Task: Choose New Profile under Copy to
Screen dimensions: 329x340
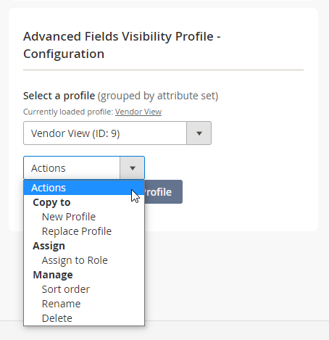Action: (69, 217)
